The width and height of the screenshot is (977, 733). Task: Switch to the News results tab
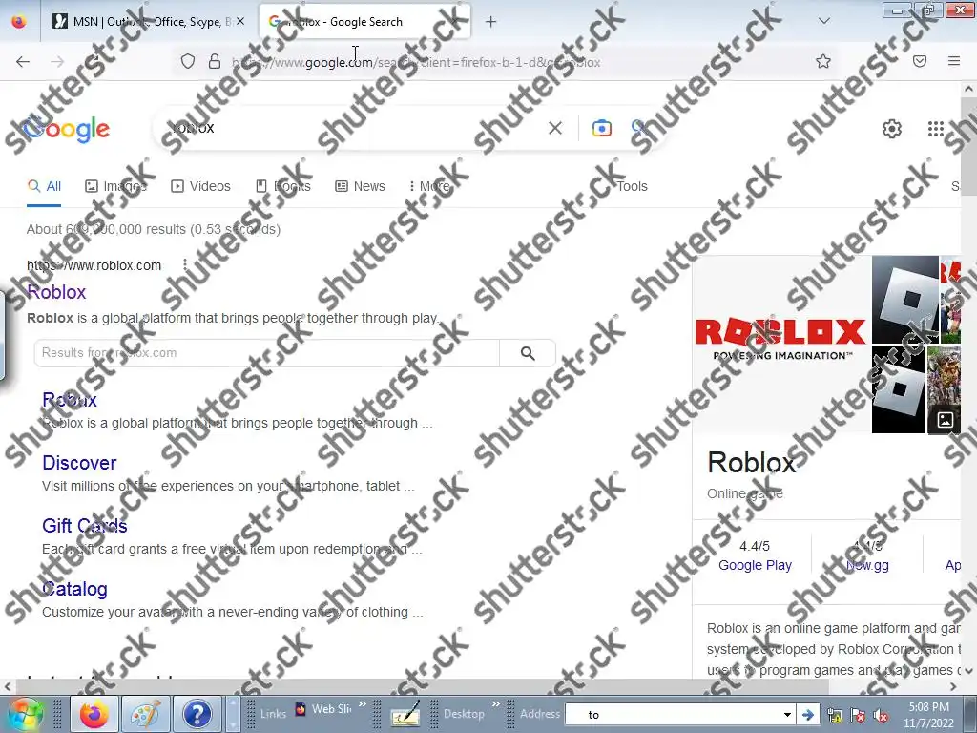pyautogui.click(x=360, y=186)
